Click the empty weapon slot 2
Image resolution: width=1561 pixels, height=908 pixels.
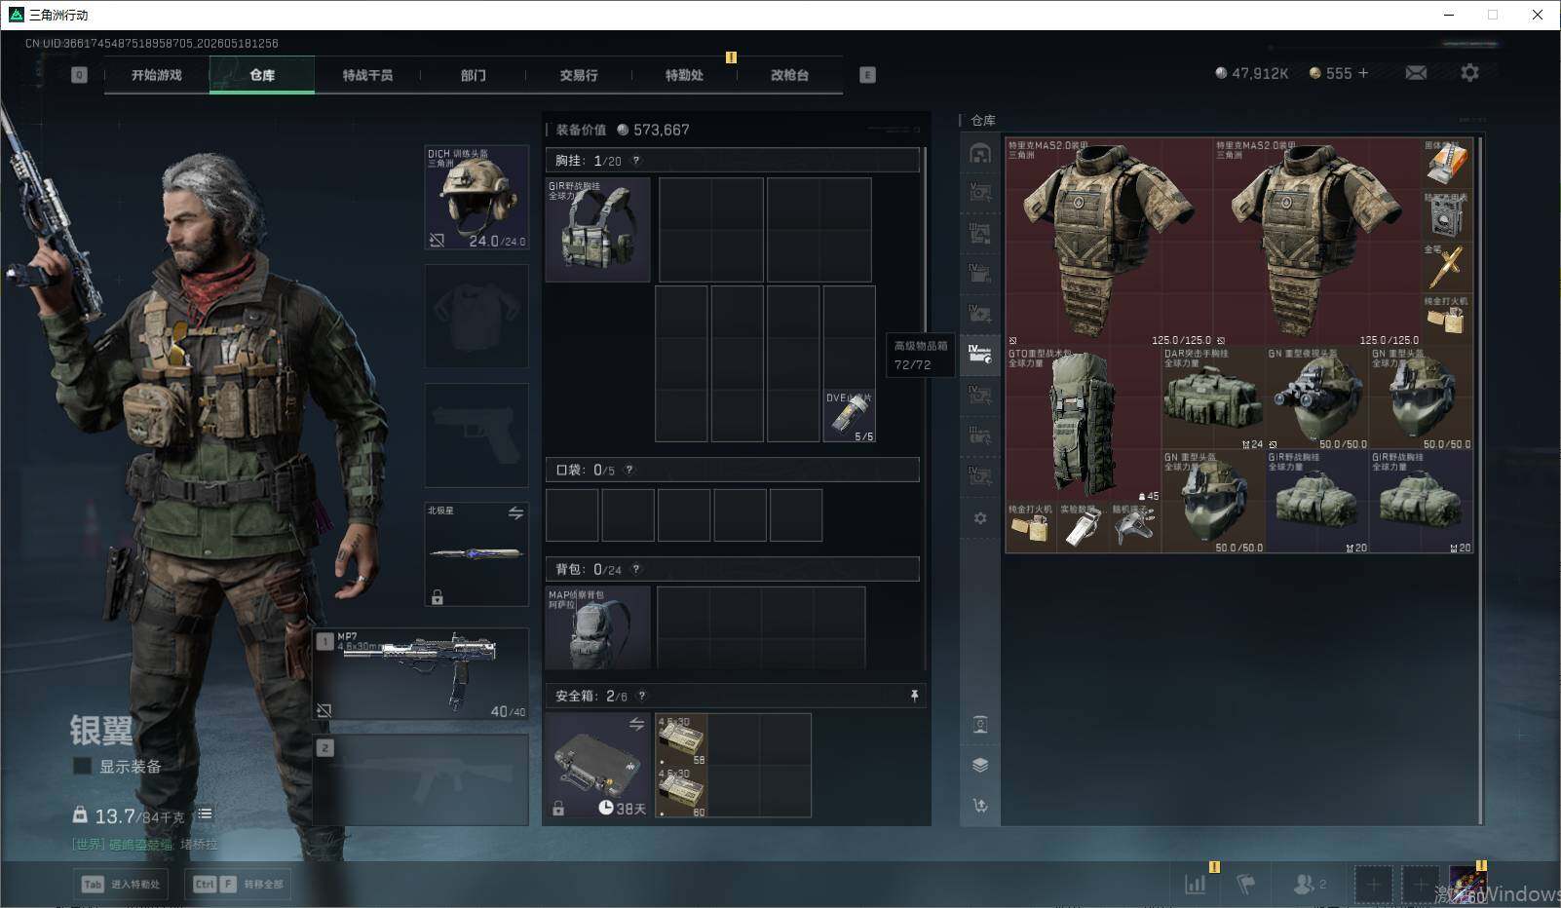421,780
